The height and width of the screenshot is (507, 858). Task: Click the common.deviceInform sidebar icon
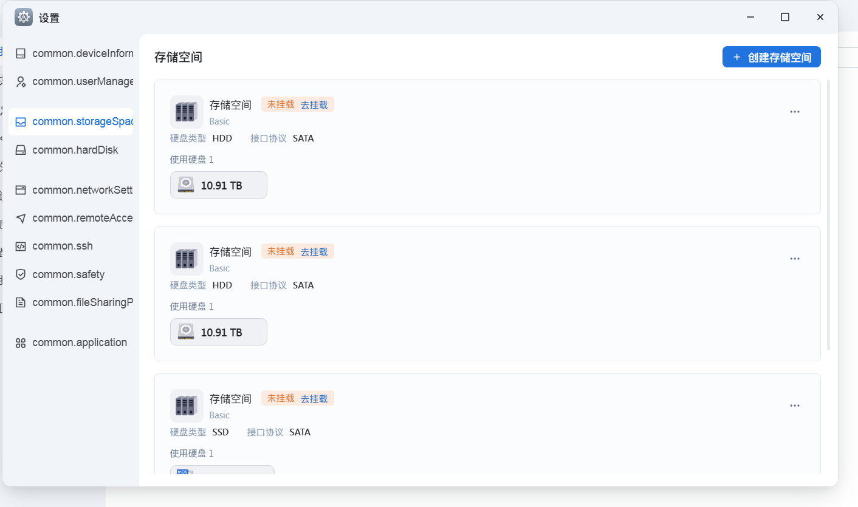[21, 53]
